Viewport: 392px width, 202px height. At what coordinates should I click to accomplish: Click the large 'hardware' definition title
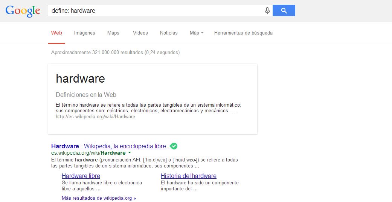[x=80, y=78]
